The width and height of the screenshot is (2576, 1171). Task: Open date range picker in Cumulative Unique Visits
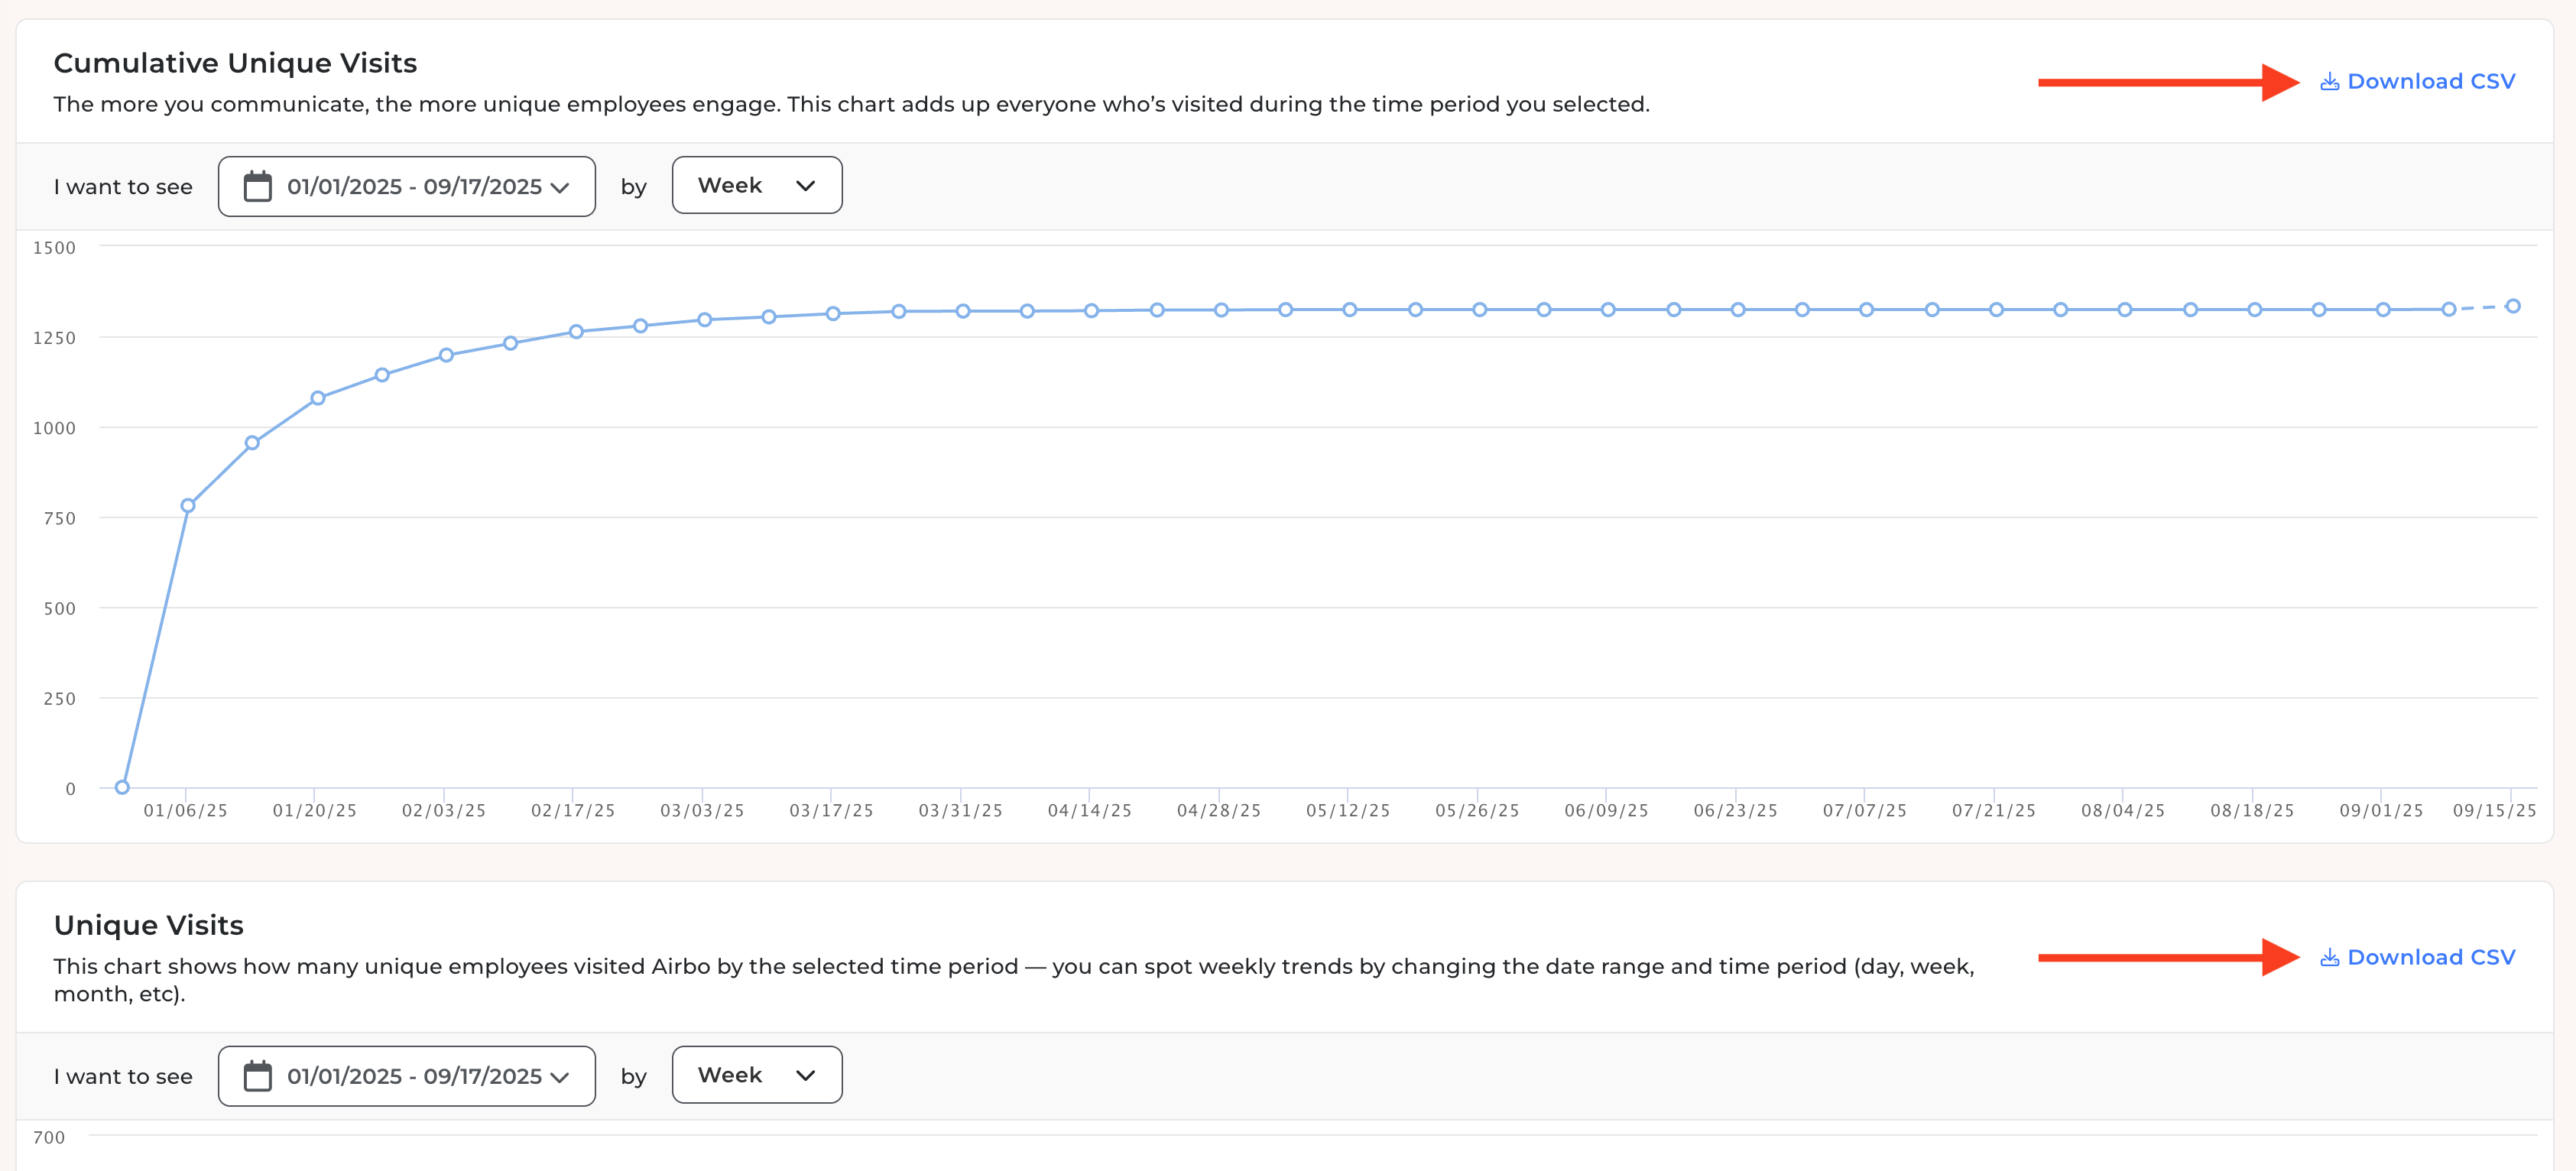pos(407,186)
